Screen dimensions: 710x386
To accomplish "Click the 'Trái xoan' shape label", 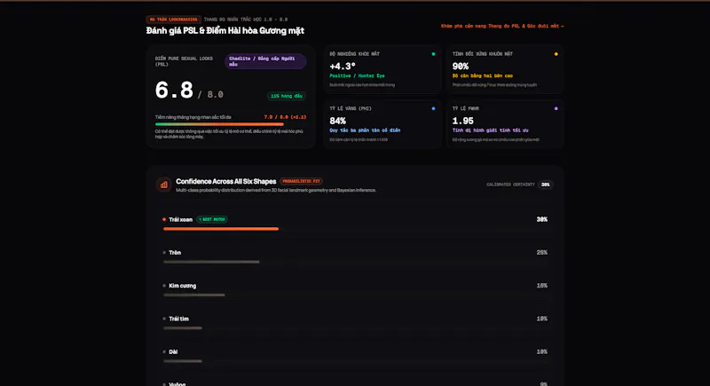I will 181,219.
